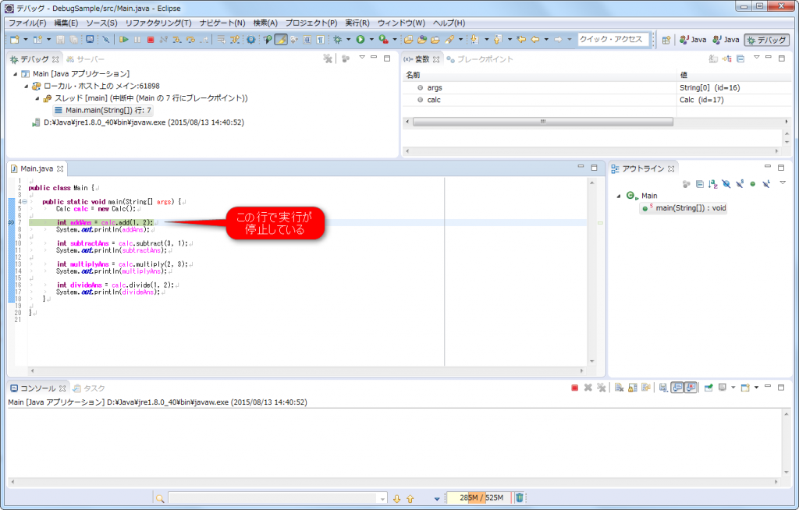
Task: Click the Step Return icon
Action: [x=205, y=37]
